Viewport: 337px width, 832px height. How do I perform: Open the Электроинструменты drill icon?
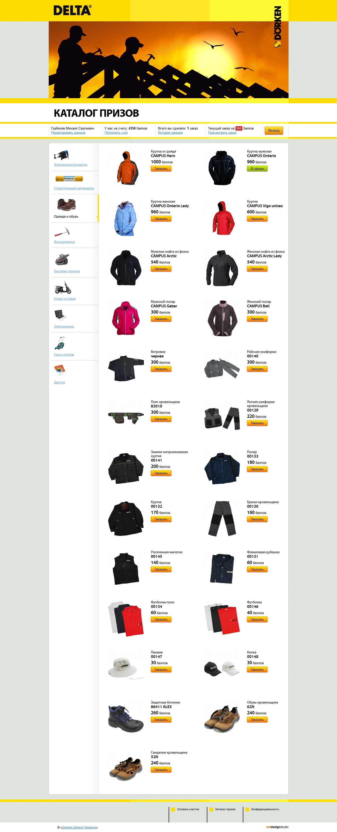coord(61,155)
